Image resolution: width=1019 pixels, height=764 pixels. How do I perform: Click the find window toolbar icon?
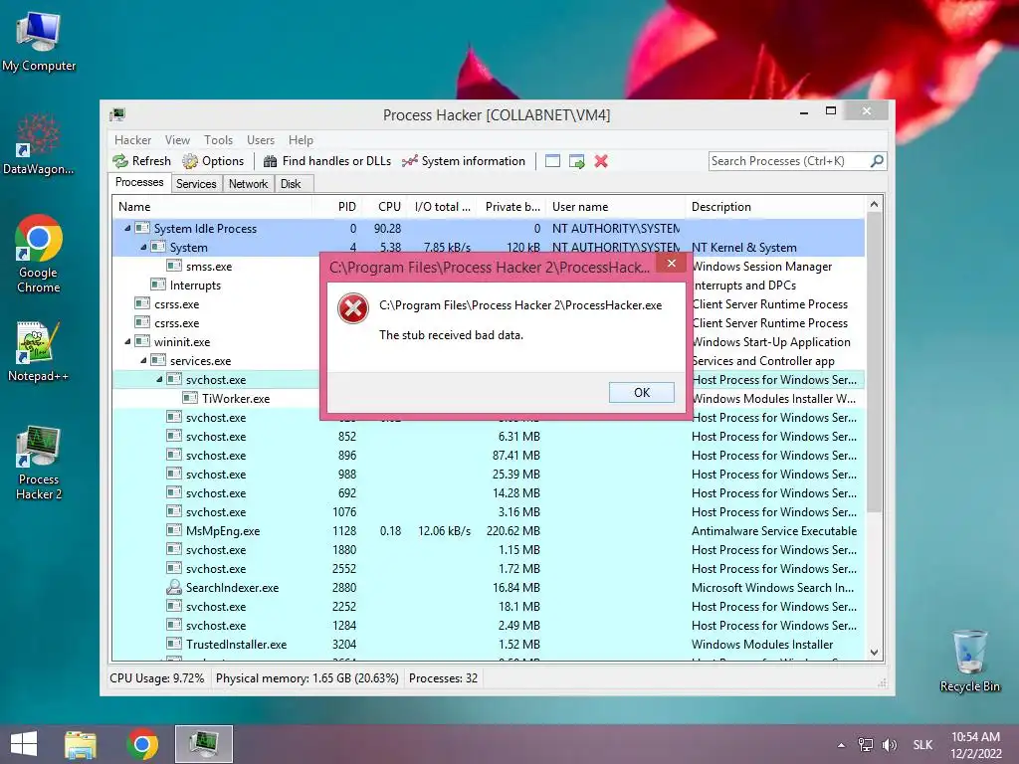point(552,161)
